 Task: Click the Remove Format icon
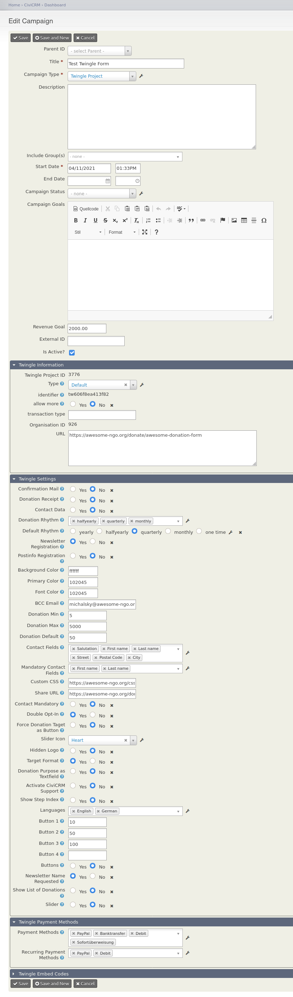pos(136,220)
